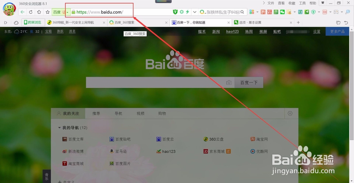Open a new tab with plus button
Image resolution: width=354 pixels, height=183 pixels.
point(298,23)
